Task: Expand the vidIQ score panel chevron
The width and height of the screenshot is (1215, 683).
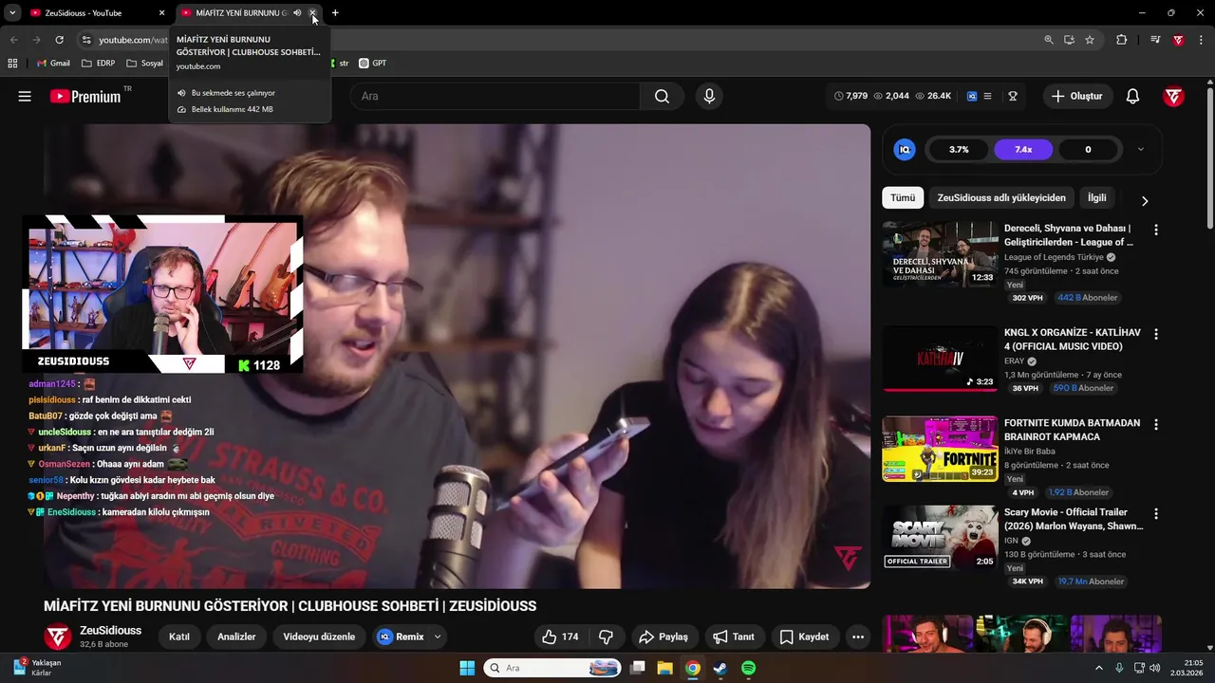Action: [1140, 149]
